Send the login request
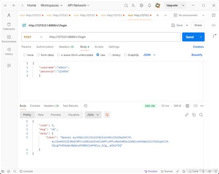This screenshot has height=174, width=219. pos(190,37)
